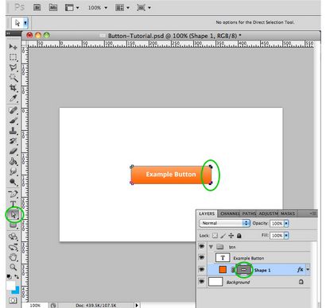Open the tool preset picker dropdown
This screenshot has width=326, height=308.
[25, 23]
